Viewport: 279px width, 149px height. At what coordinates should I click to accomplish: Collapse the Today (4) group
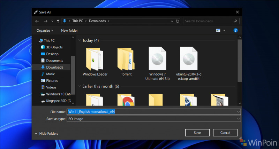pos(80,40)
